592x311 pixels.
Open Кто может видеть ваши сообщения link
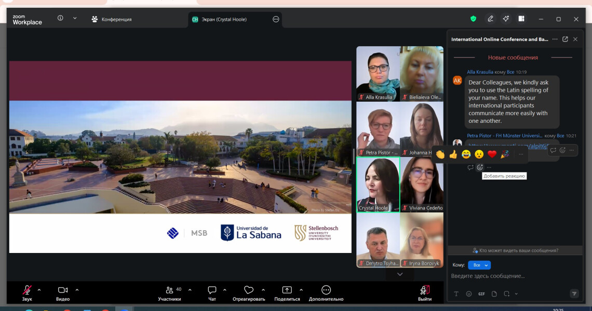tap(515, 250)
